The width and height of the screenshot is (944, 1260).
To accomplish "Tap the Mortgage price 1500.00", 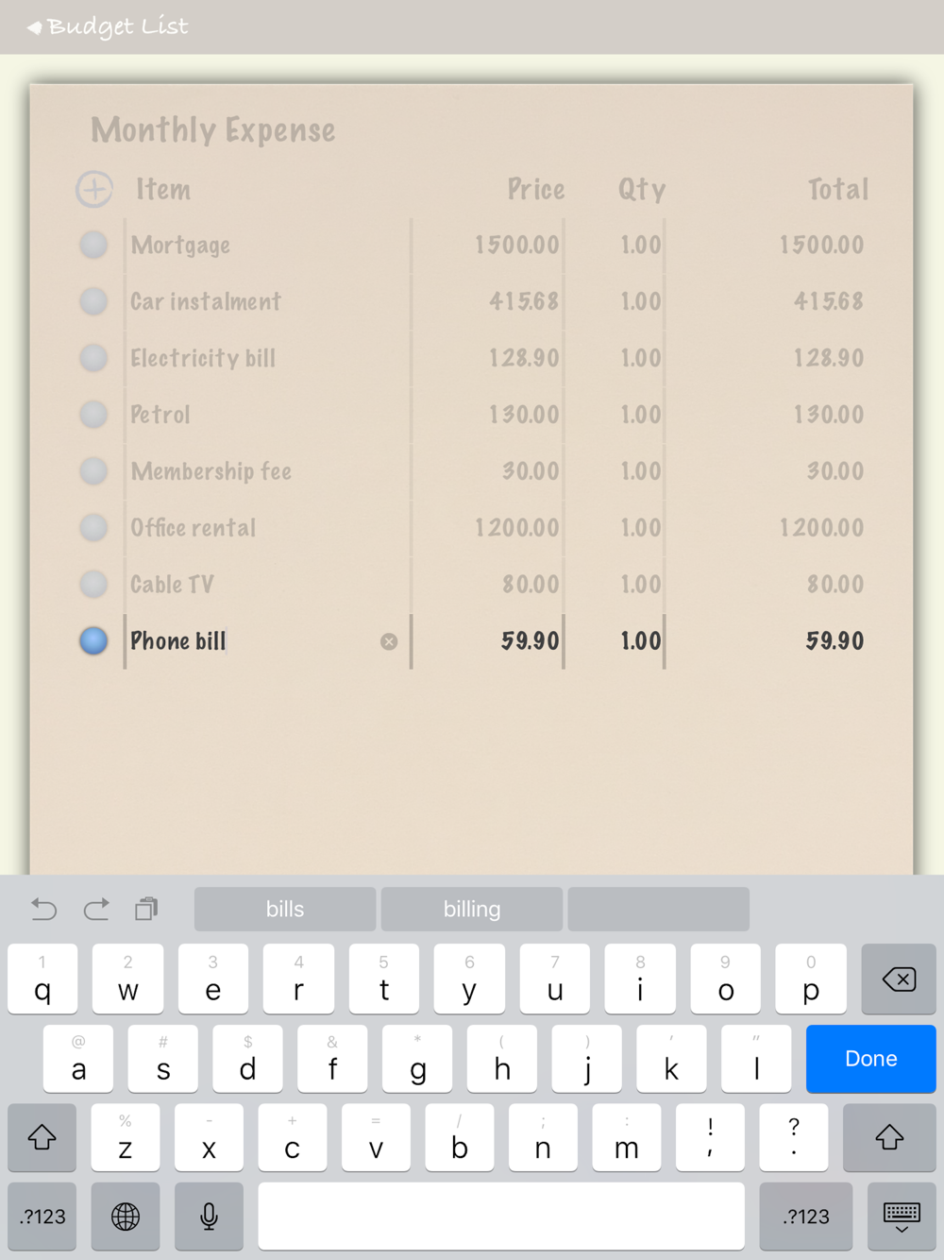I will pyautogui.click(x=516, y=245).
